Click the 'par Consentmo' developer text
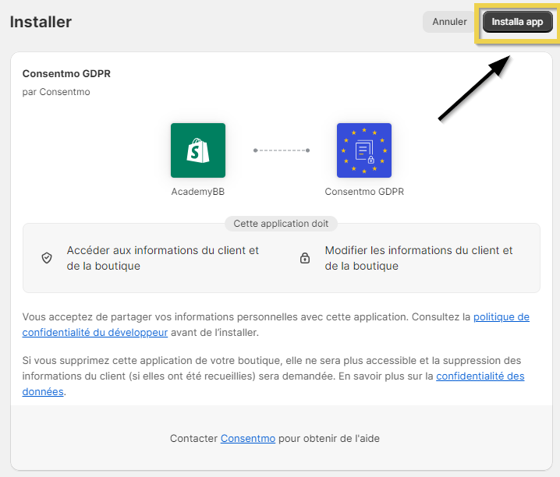The image size is (560, 477). point(56,92)
